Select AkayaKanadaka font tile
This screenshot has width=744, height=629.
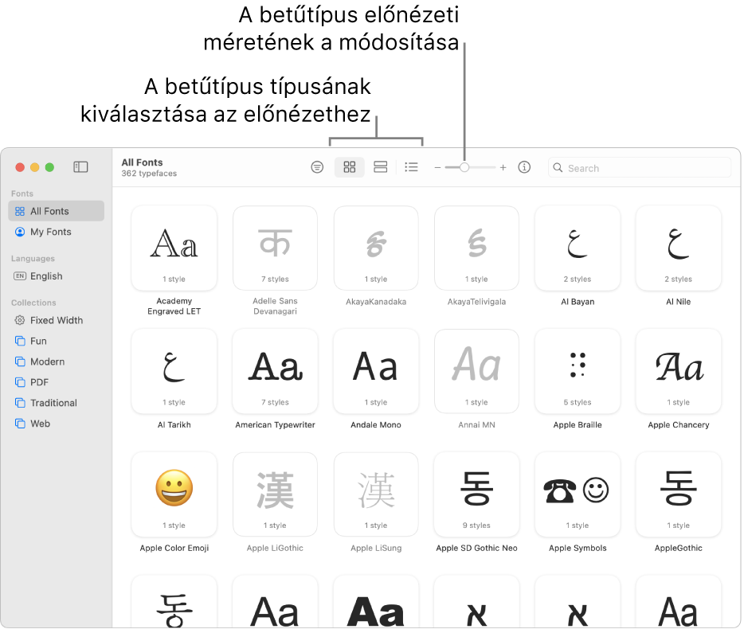pos(376,248)
